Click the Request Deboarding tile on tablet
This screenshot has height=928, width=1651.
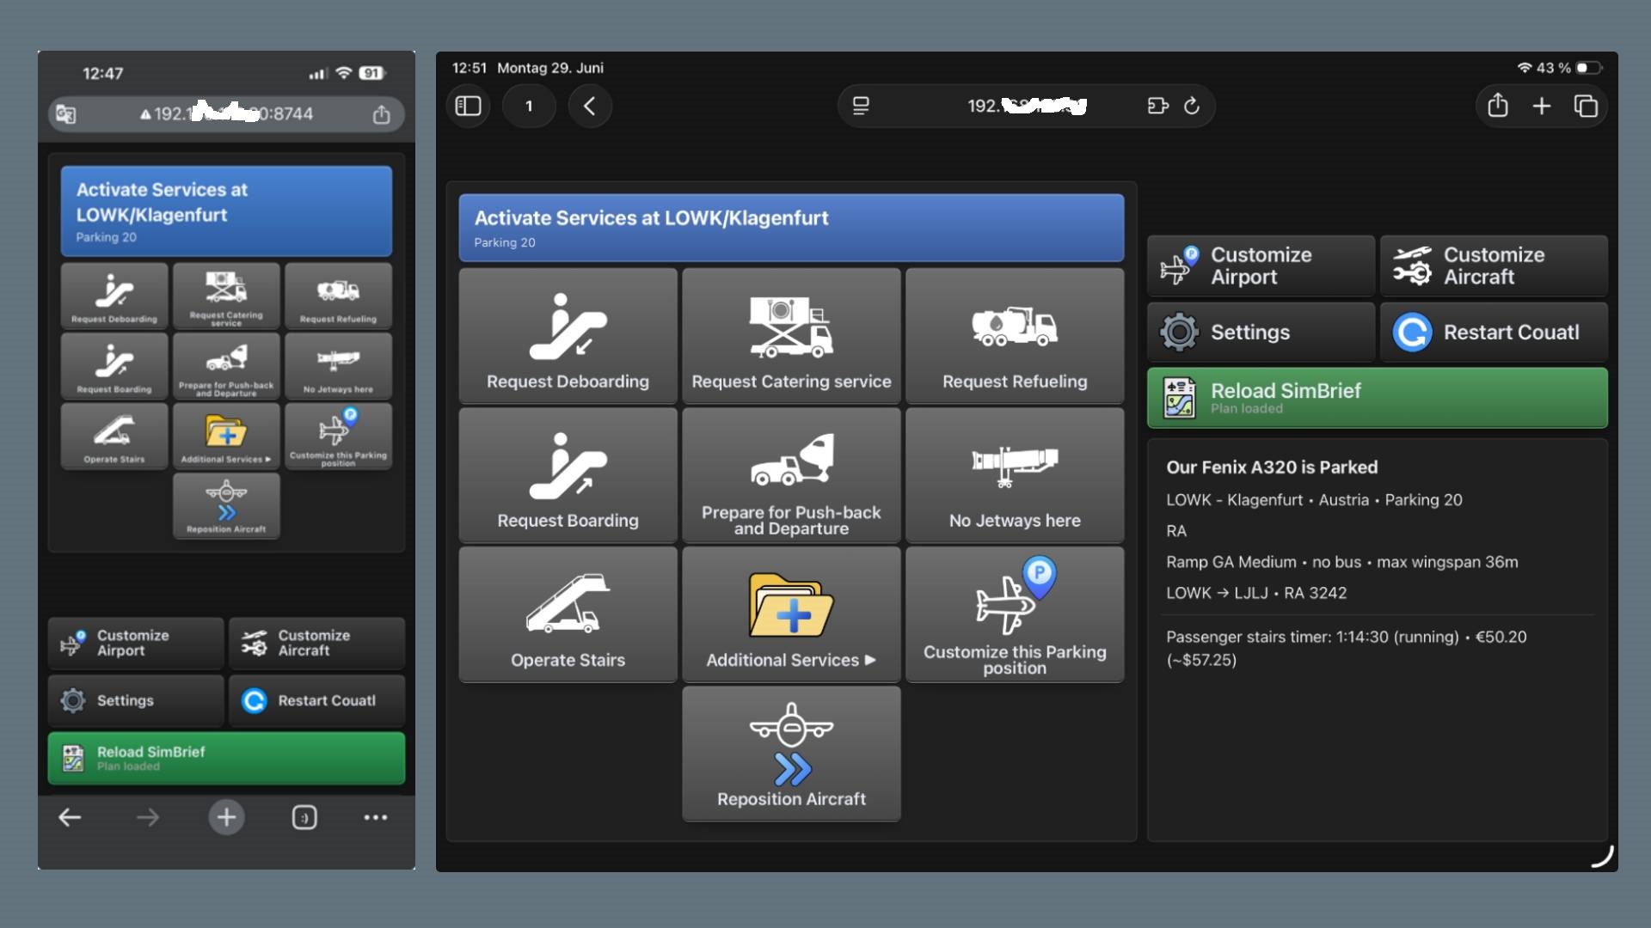(x=568, y=336)
